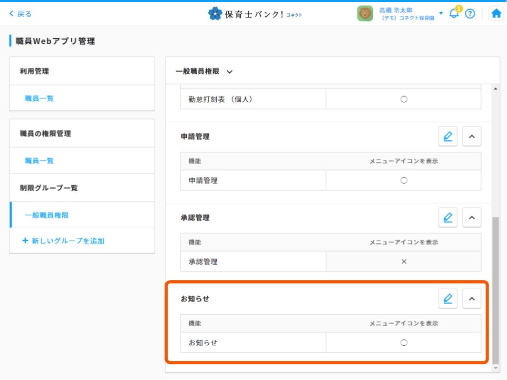Collapse the お知らせ section
Image resolution: width=507 pixels, height=380 pixels.
tap(472, 299)
